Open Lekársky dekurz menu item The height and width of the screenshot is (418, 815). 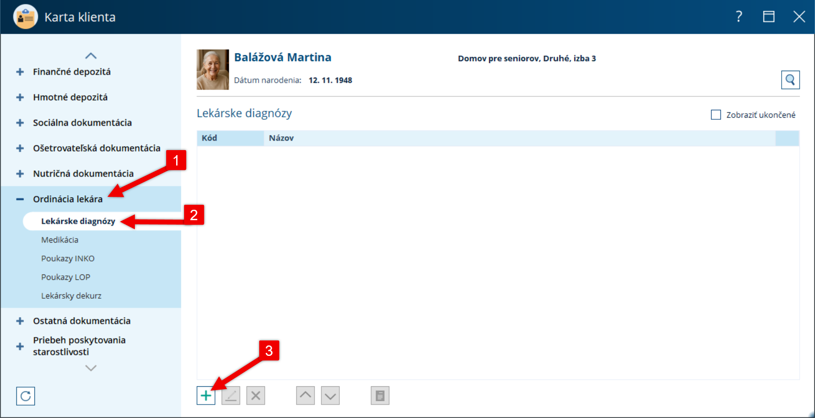coord(71,296)
